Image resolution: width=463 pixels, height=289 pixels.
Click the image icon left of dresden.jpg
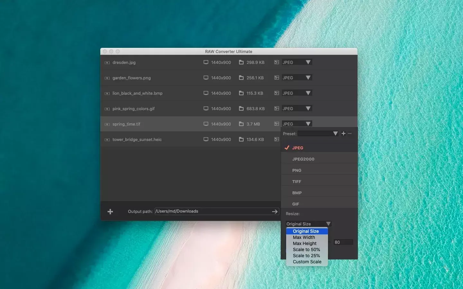107,63
